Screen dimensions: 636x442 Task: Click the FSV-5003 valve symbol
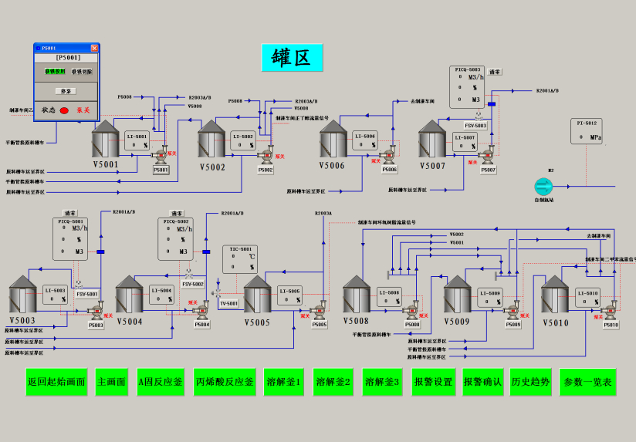479,116
